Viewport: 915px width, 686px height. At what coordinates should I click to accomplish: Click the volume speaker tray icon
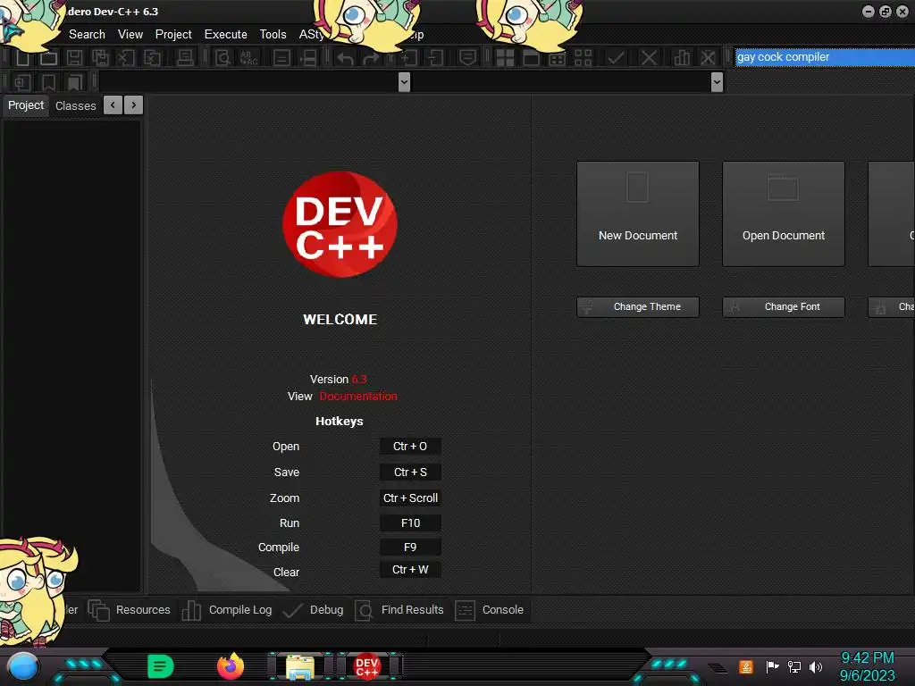(816, 666)
